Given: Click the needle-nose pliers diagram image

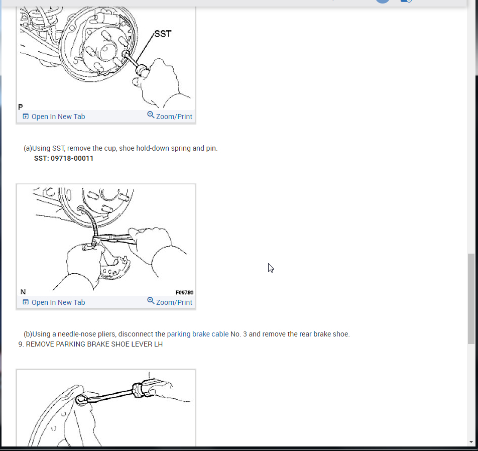Looking at the screenshot, I should click(106, 240).
